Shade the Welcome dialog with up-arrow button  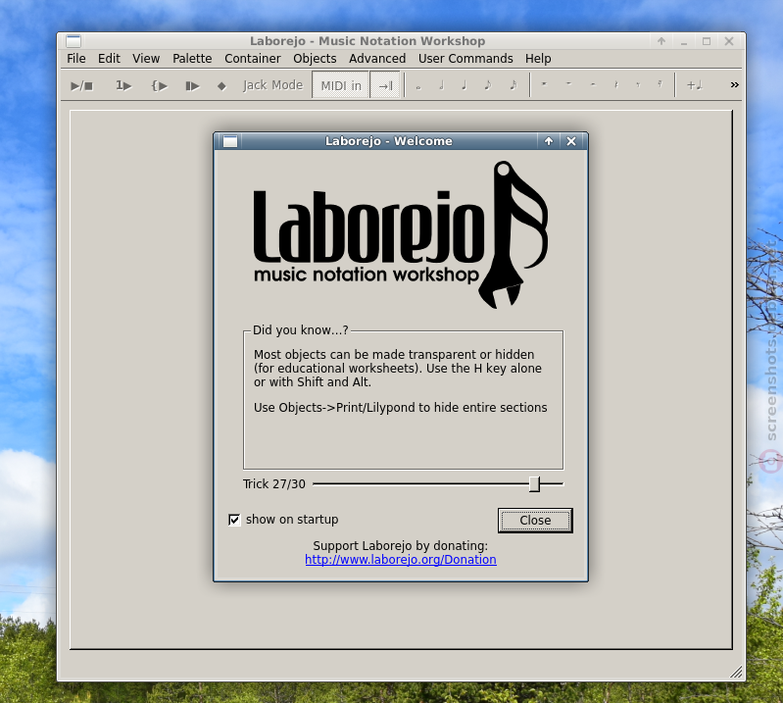tap(549, 141)
